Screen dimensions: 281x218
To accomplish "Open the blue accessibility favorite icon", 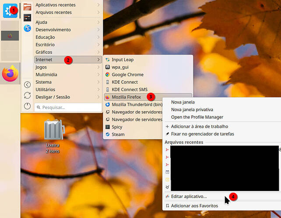I will pos(28,28).
